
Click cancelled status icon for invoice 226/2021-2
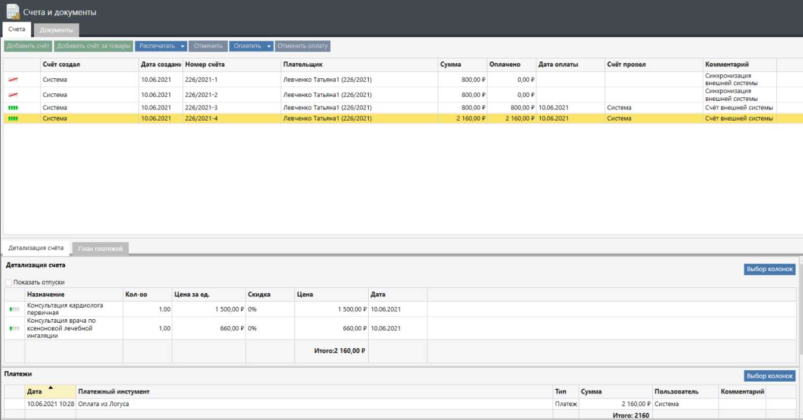tap(13, 95)
